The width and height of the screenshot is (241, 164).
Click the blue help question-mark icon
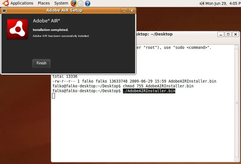(88, 3)
